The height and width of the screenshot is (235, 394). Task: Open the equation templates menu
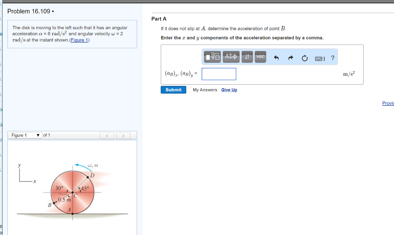pos(212,56)
